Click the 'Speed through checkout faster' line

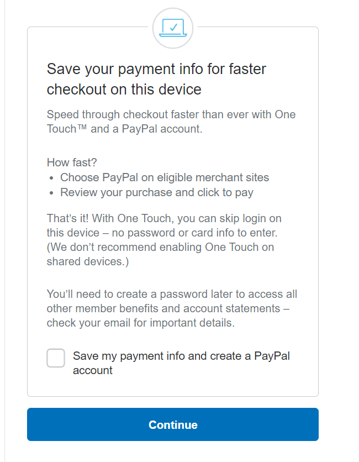pyautogui.click(x=171, y=115)
